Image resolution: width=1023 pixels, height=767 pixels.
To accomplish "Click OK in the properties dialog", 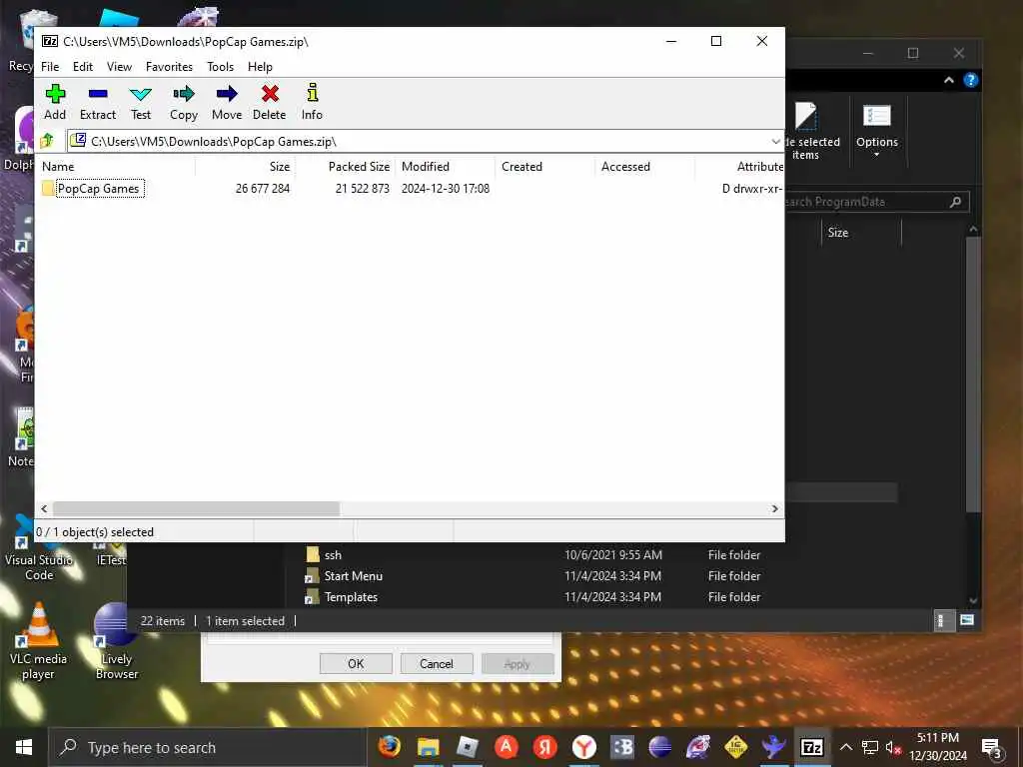I will coord(356,664).
